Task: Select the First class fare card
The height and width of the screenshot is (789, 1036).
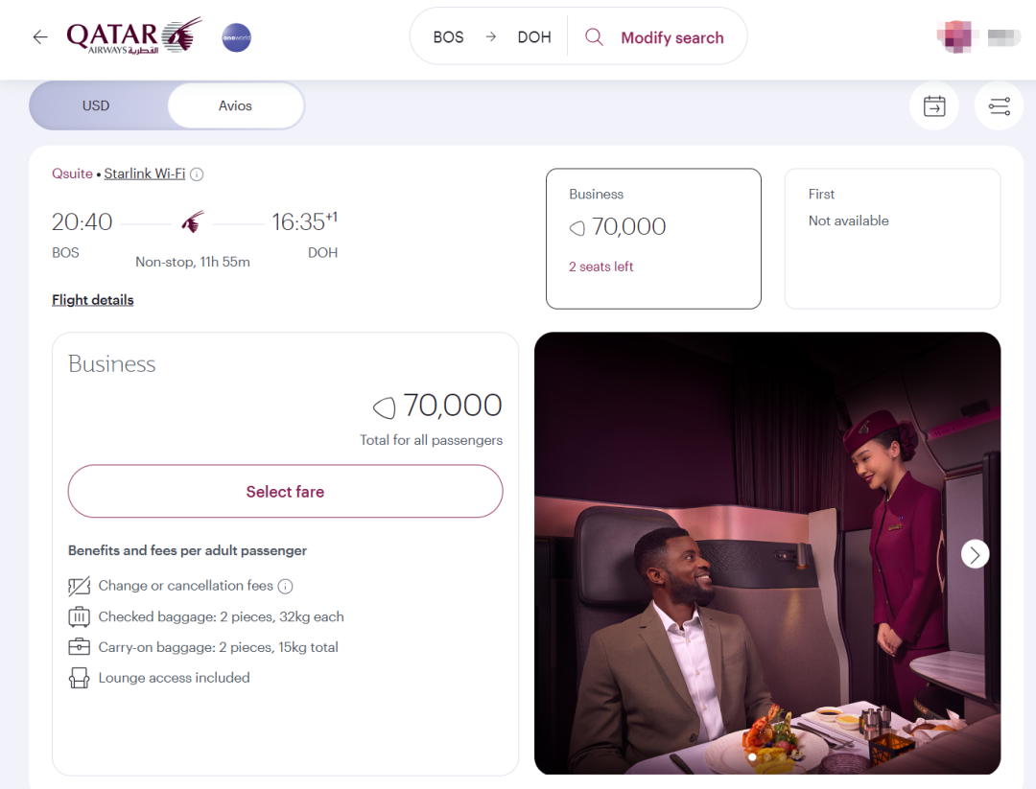Action: (x=892, y=239)
